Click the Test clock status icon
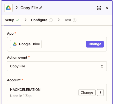 pos(75,20)
